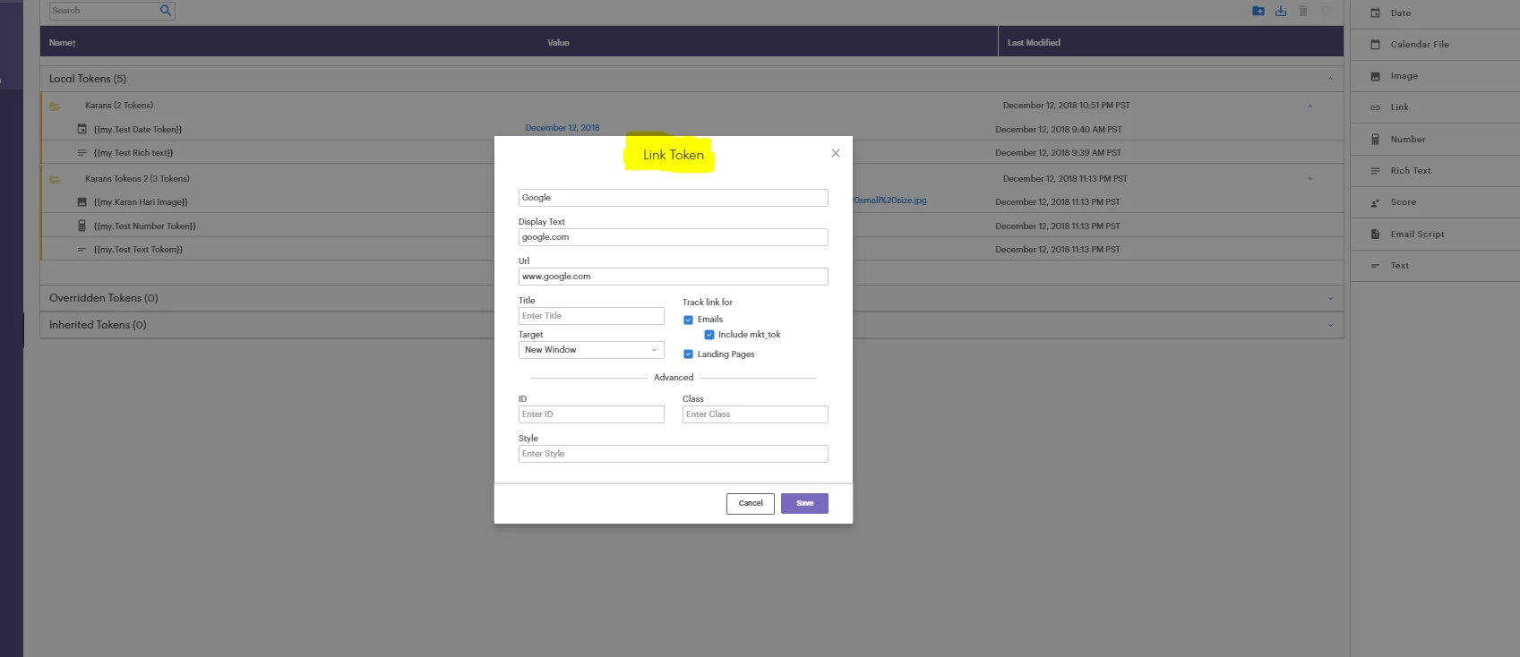Collapse the Local Tokens section
The image size is (1520, 657).
tap(1330, 79)
